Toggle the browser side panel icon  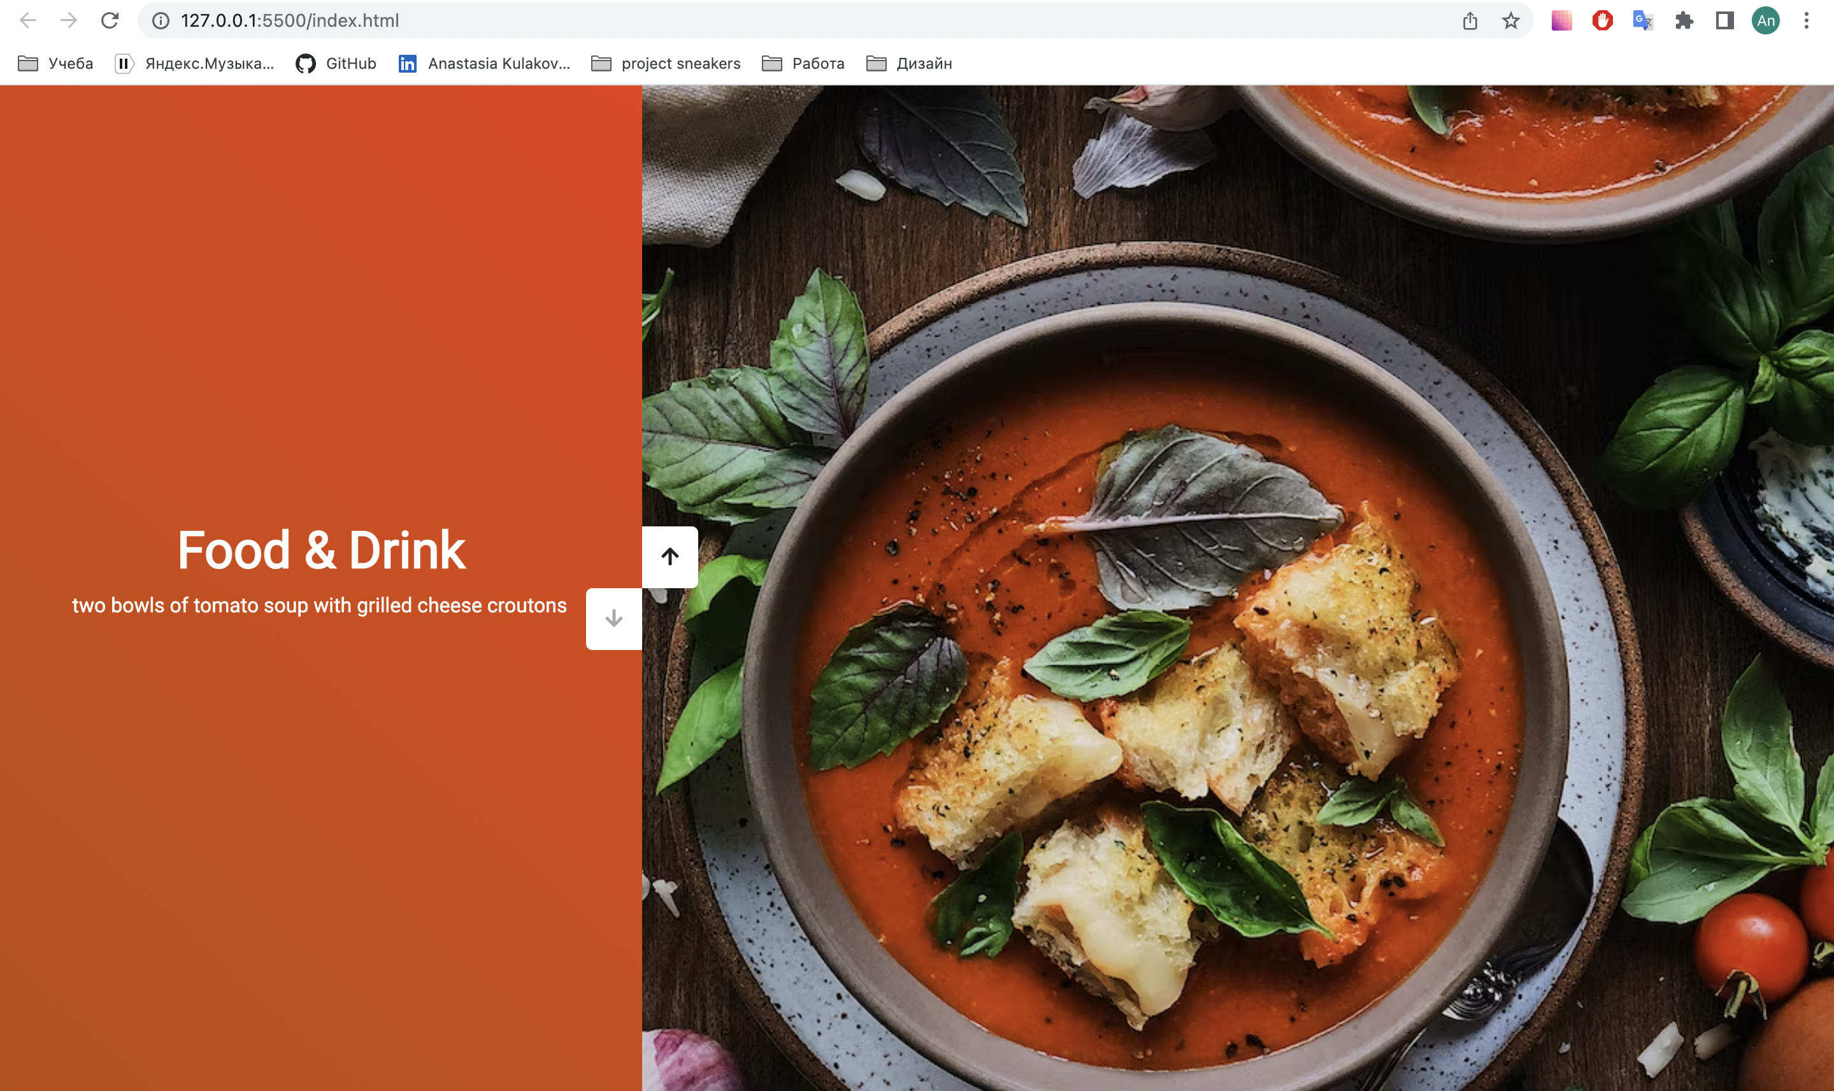1724,20
